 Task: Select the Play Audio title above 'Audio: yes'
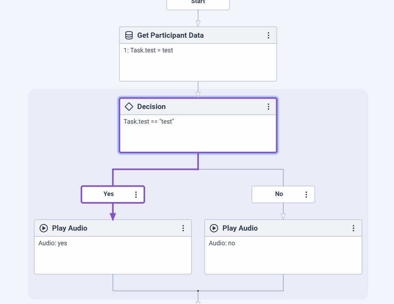[70, 228]
